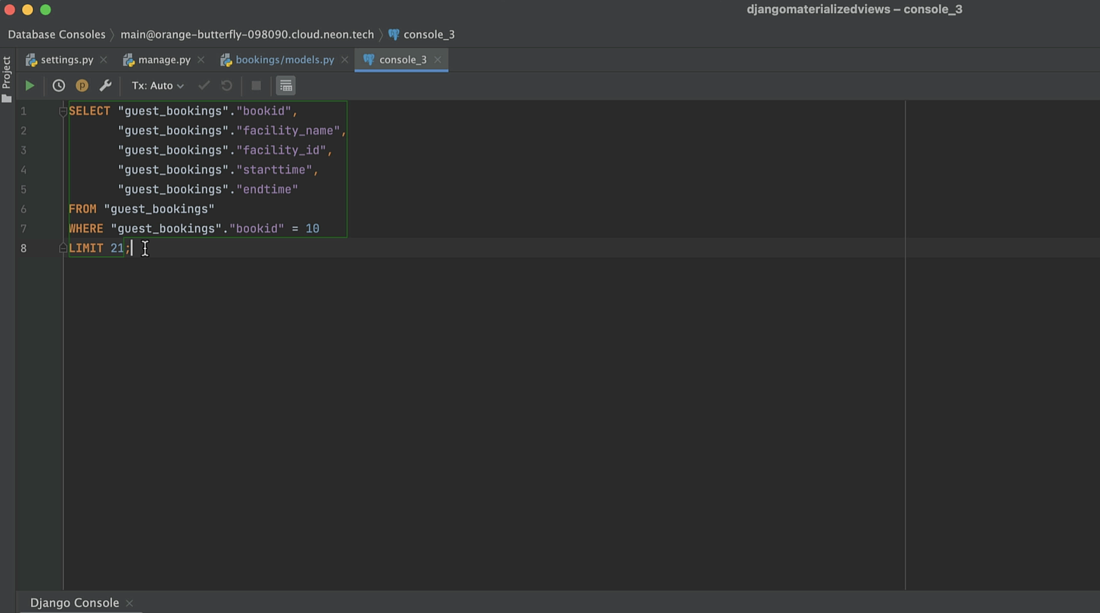The image size is (1100, 613).
Task: Click the value 10 in the WHERE clause
Action: click(x=312, y=229)
